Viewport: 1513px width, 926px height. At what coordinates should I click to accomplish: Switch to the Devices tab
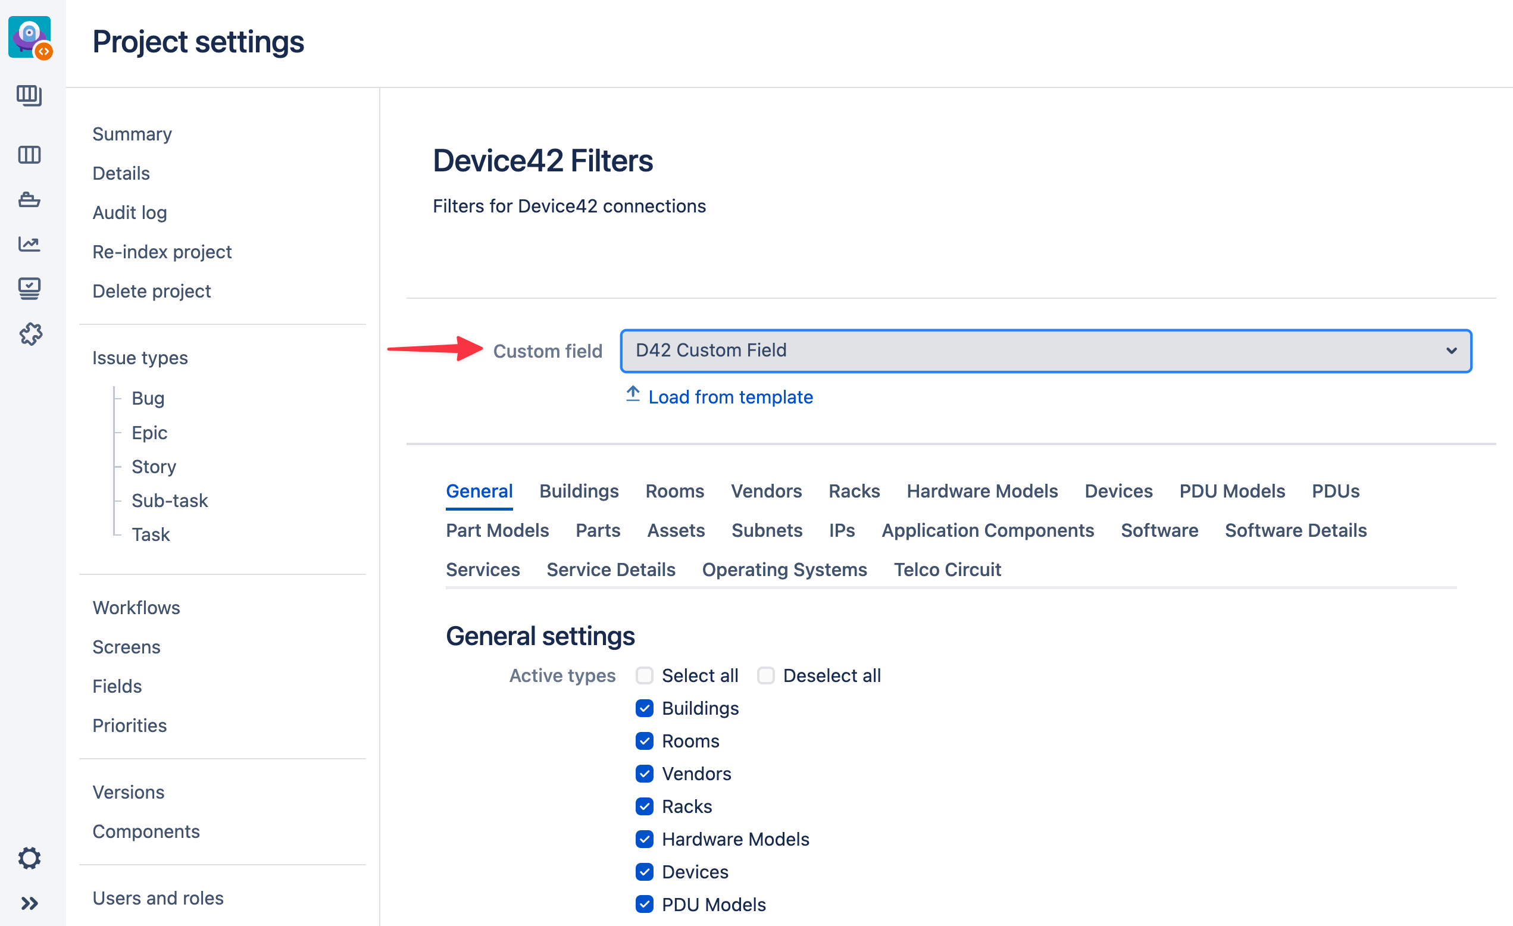[x=1118, y=491]
